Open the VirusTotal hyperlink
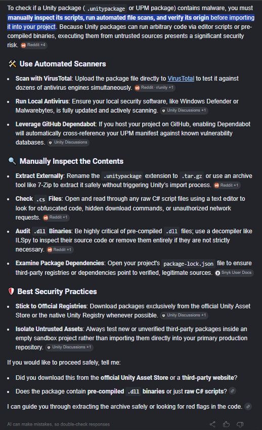262x430 pixels. (x=181, y=79)
